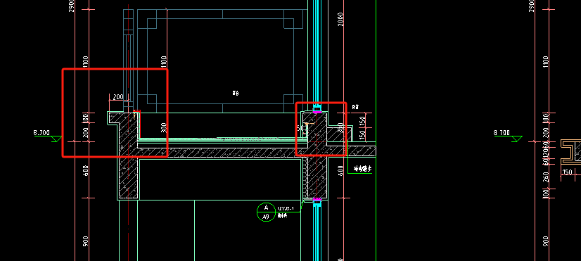581x261 pixels.
Task: Select the 600 dimension beside the right wall
Action: (340, 170)
